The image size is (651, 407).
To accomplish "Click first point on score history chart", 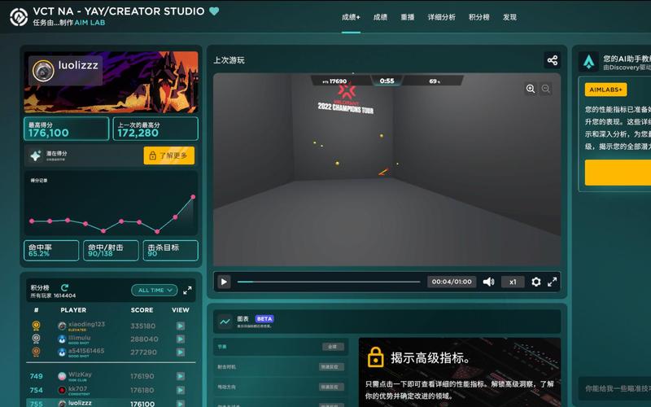I will (32, 221).
